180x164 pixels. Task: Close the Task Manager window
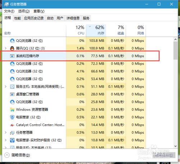(x=171, y=4)
